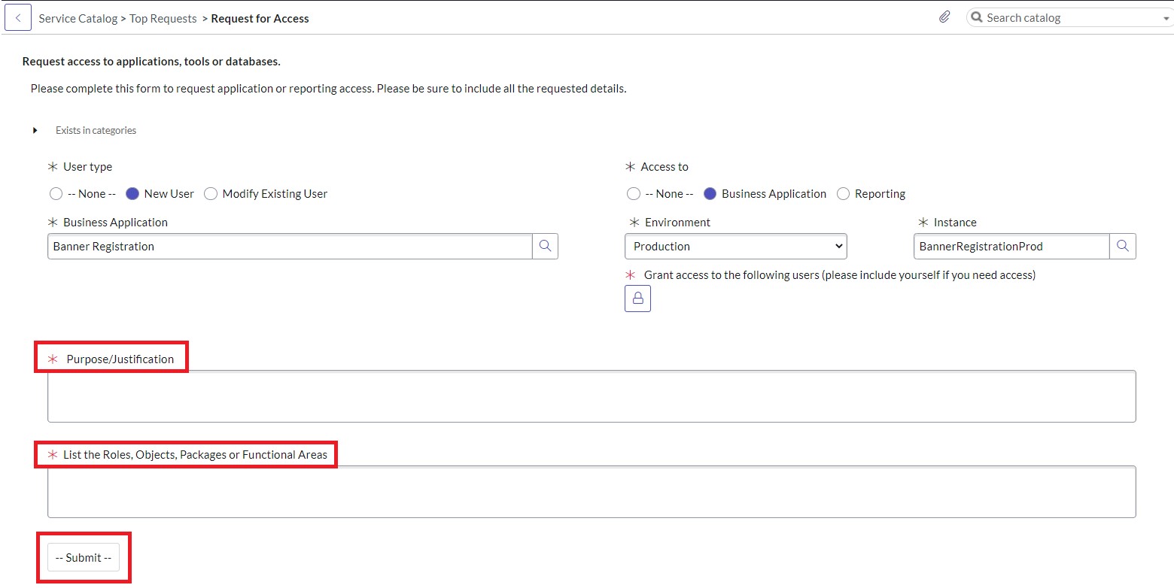The height and width of the screenshot is (588, 1174).
Task: Open the Top Requests breadcrumb
Action: pos(163,17)
